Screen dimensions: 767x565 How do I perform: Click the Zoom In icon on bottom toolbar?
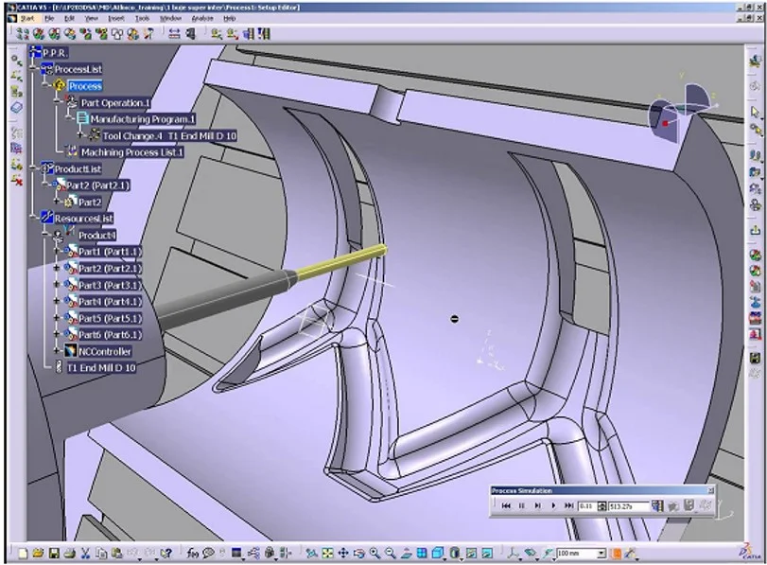tap(375, 551)
